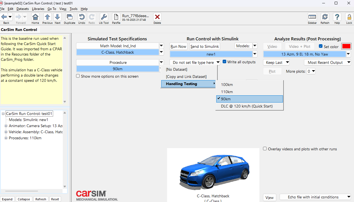Image resolution: width=354 pixels, height=202 pixels.
Task: Open the Procedure library dropdown
Action: 161,62
